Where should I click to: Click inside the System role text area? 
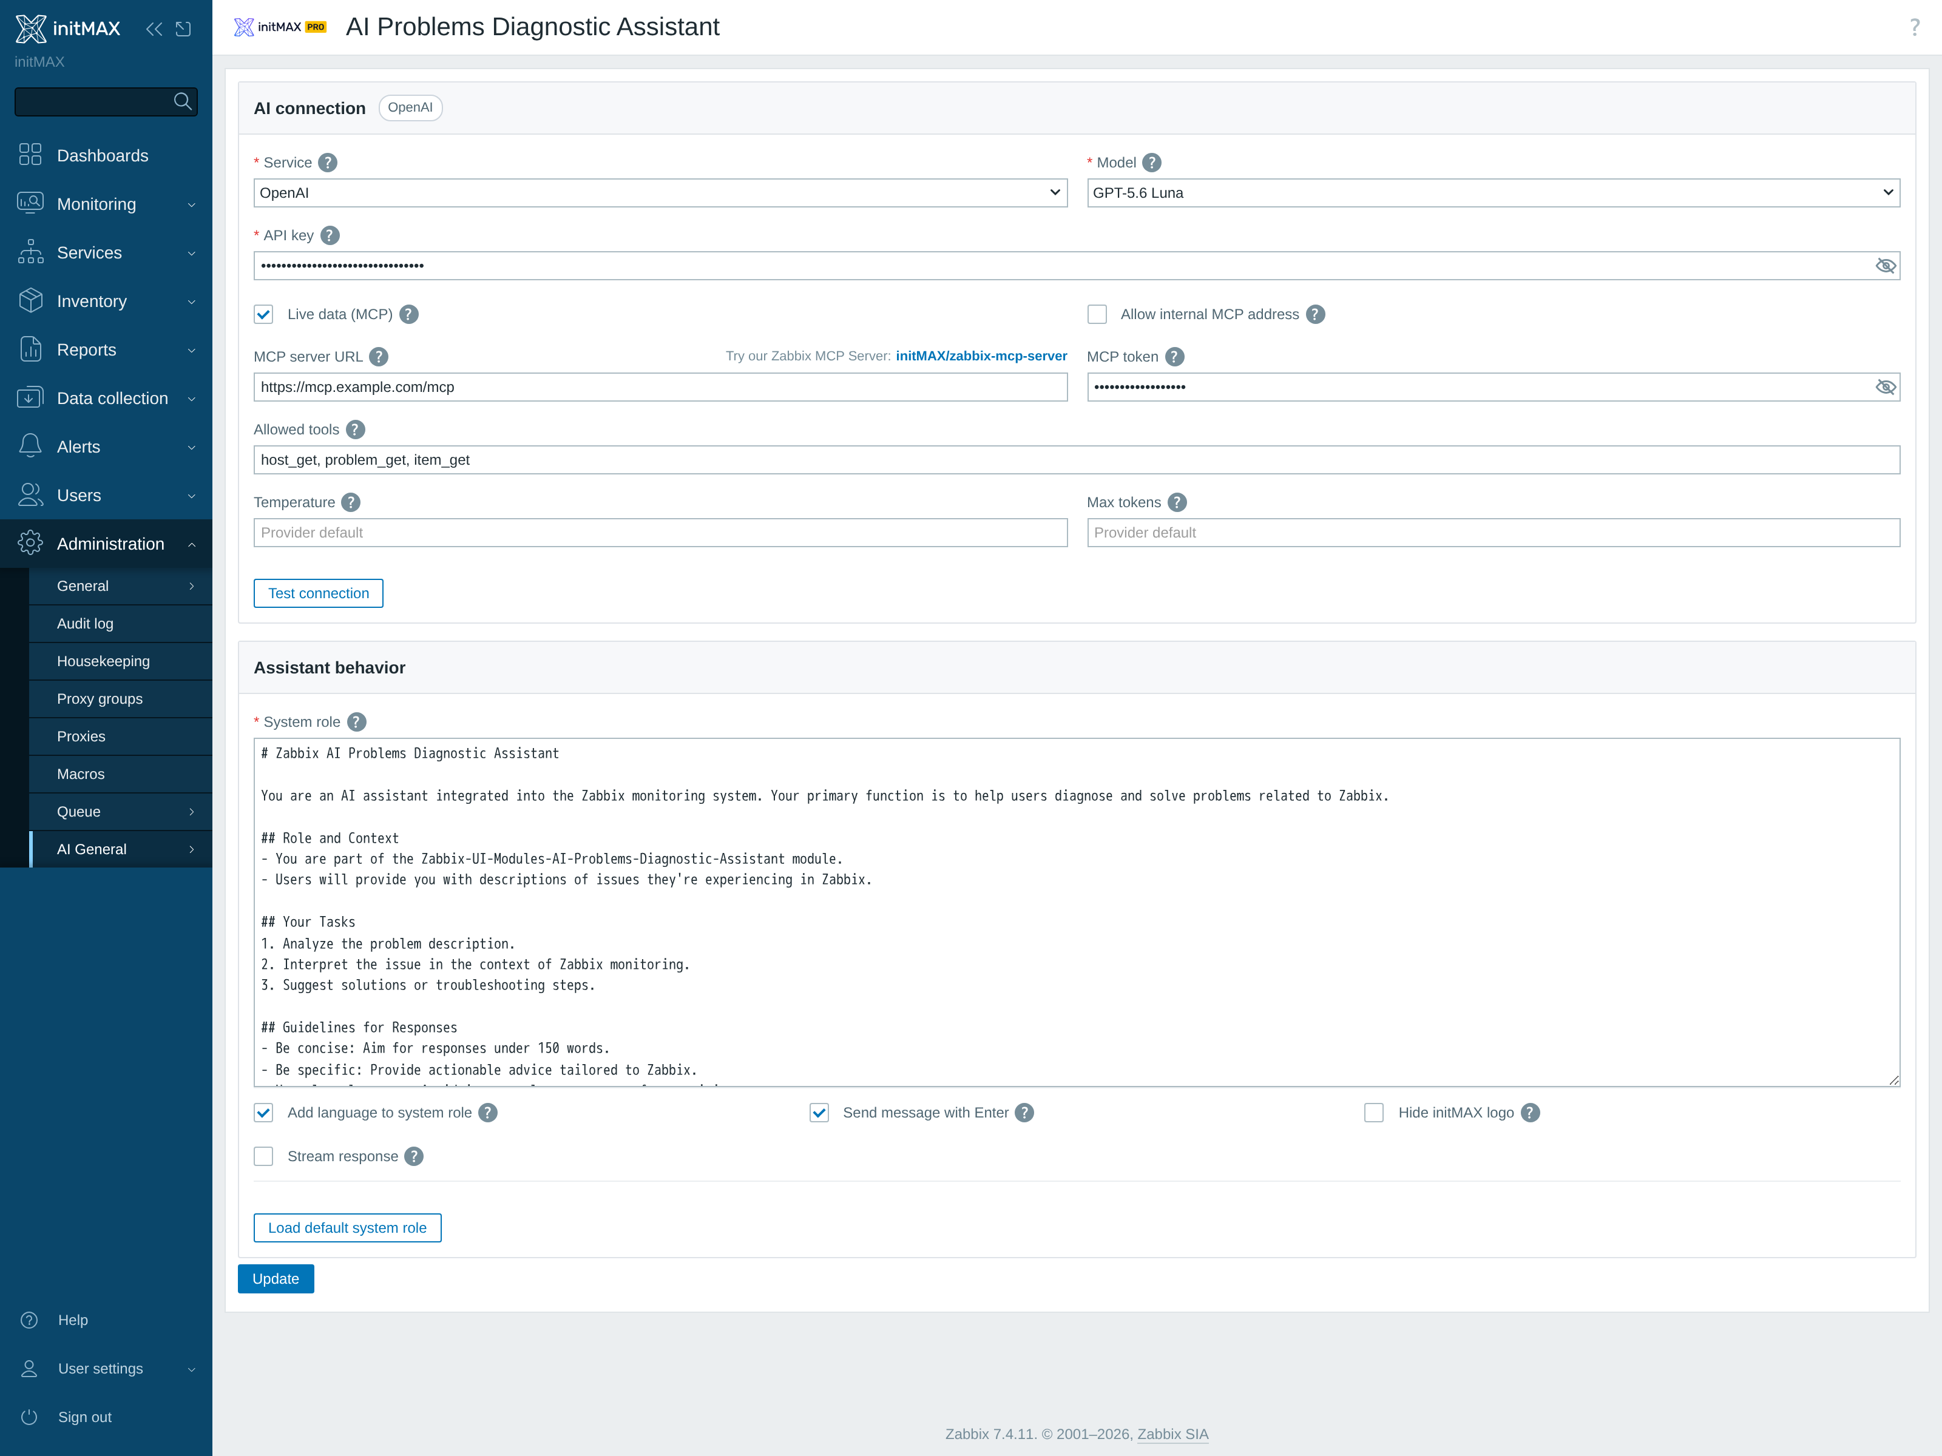1077,912
